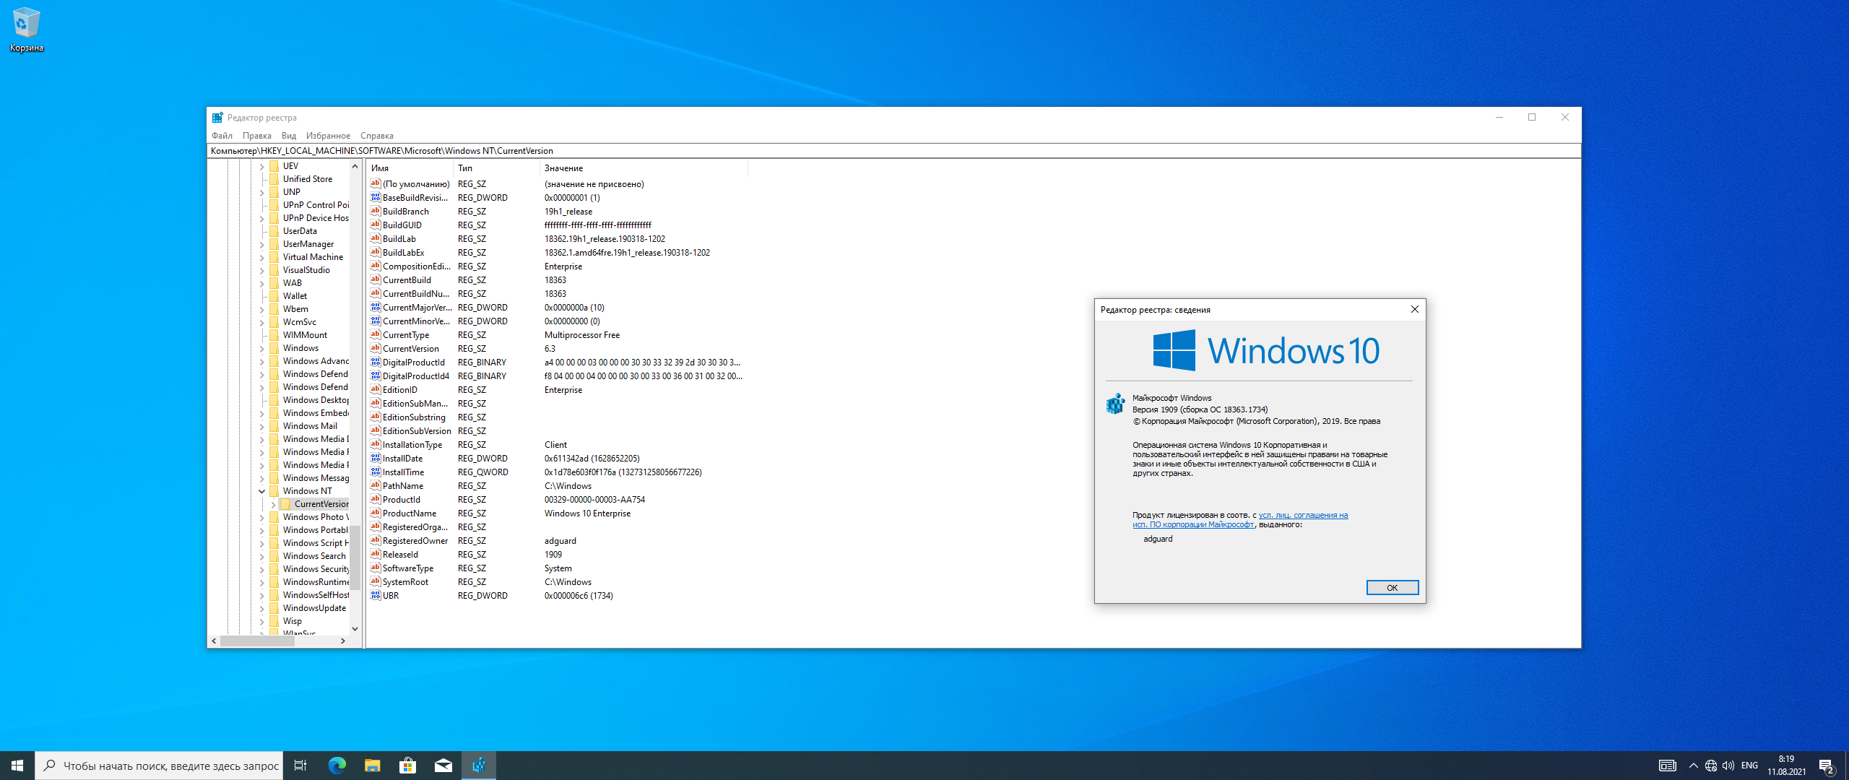Viewport: 1849px width, 780px height.
Task: Click the network icon in system tray
Action: pyautogui.click(x=1711, y=766)
